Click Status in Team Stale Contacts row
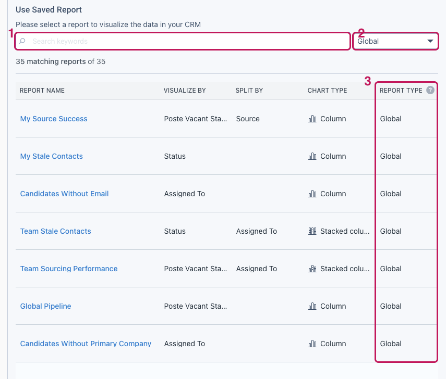This screenshot has width=446, height=379. (x=175, y=231)
